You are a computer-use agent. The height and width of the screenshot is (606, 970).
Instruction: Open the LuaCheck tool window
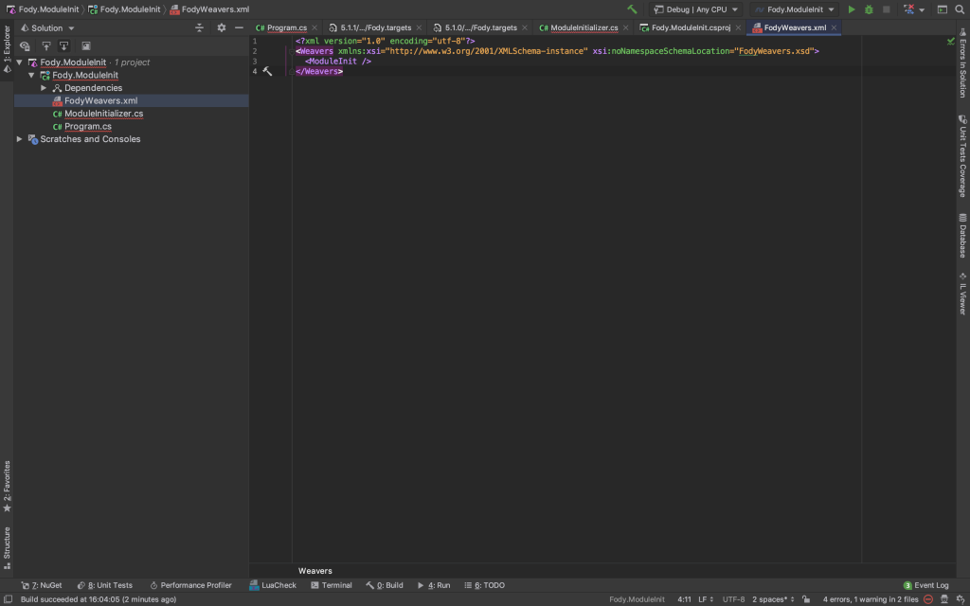pos(273,585)
